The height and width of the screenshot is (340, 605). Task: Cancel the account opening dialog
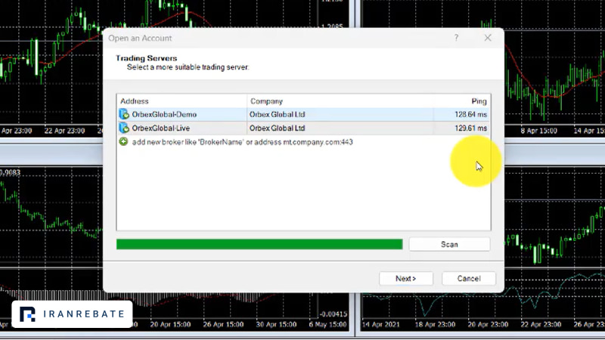click(x=469, y=278)
